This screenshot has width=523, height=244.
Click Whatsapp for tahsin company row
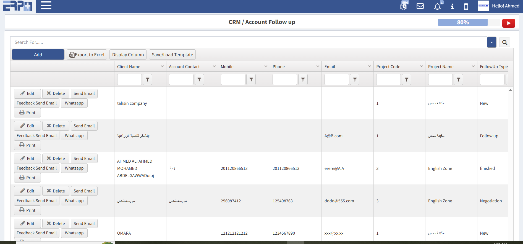click(74, 103)
